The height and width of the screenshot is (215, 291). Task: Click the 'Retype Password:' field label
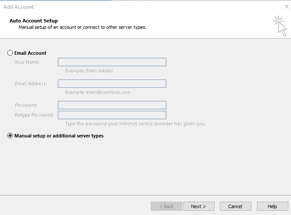pos(34,115)
